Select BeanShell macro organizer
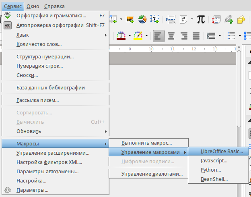 click(218, 179)
